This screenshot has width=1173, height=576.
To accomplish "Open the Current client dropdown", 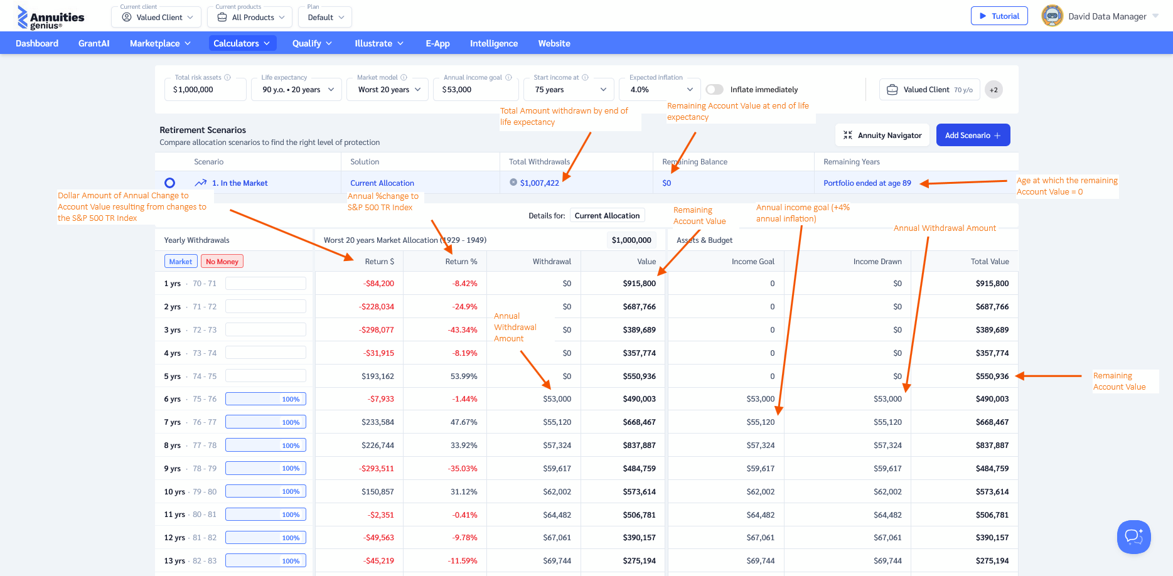I will point(156,17).
